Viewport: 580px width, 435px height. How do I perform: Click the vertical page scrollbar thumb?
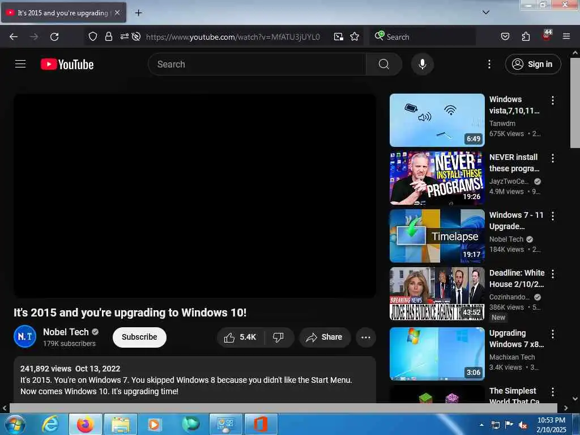pyautogui.click(x=575, y=103)
